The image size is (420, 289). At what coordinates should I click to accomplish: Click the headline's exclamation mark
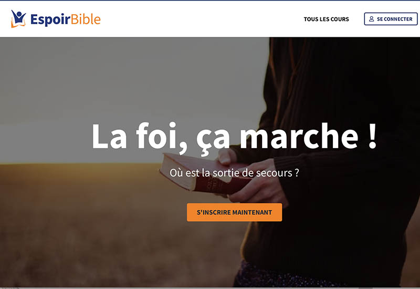(x=372, y=136)
